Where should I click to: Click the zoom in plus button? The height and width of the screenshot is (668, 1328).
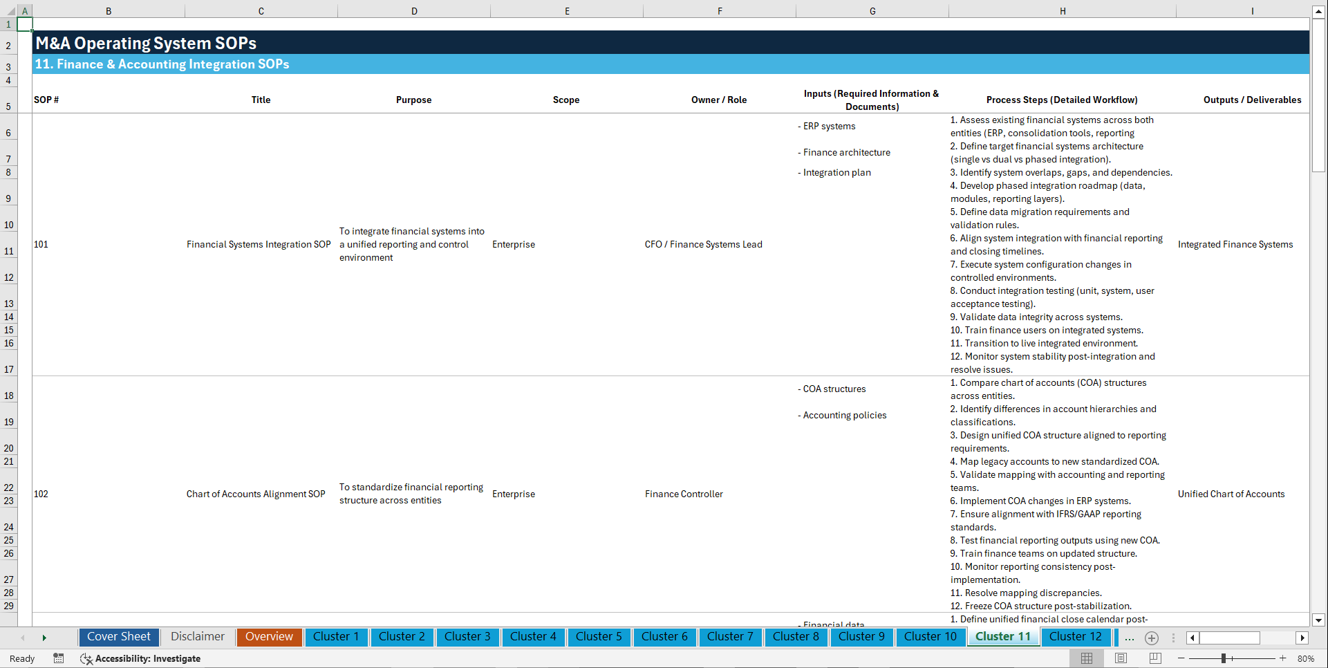(1283, 658)
